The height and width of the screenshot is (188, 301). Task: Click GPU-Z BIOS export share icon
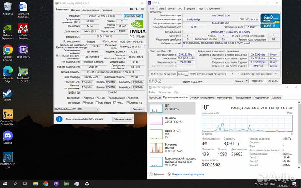[x=132, y=36]
